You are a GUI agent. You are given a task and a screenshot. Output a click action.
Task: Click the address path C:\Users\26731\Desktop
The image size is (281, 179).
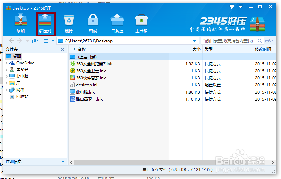tap(88, 41)
